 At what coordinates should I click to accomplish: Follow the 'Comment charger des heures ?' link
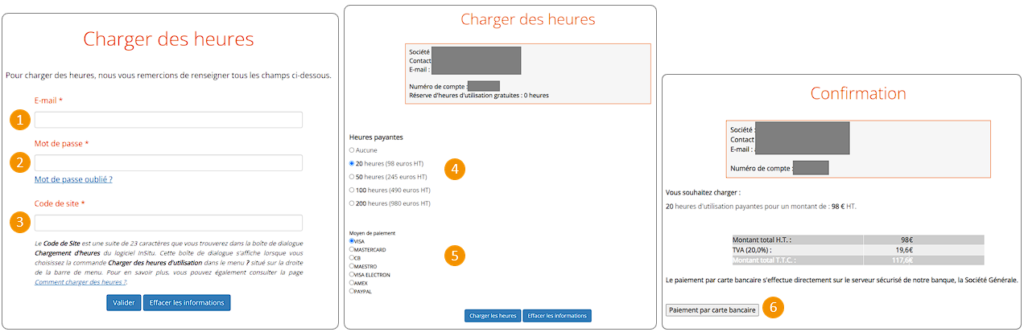(x=80, y=282)
